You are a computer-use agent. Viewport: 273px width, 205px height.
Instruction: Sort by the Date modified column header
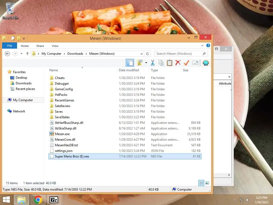(x=129, y=70)
